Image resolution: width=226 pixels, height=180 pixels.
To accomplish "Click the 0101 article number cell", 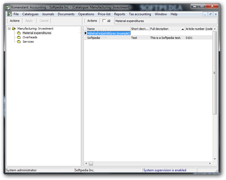I will tap(199, 38).
